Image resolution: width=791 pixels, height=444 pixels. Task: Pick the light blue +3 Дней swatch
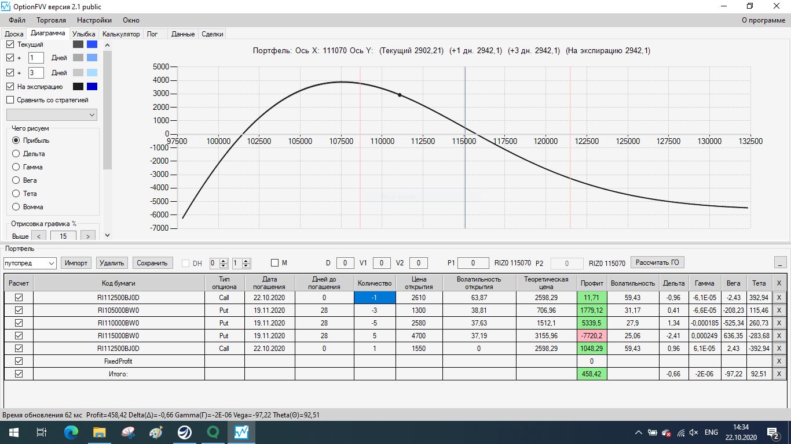pyautogui.click(x=91, y=73)
